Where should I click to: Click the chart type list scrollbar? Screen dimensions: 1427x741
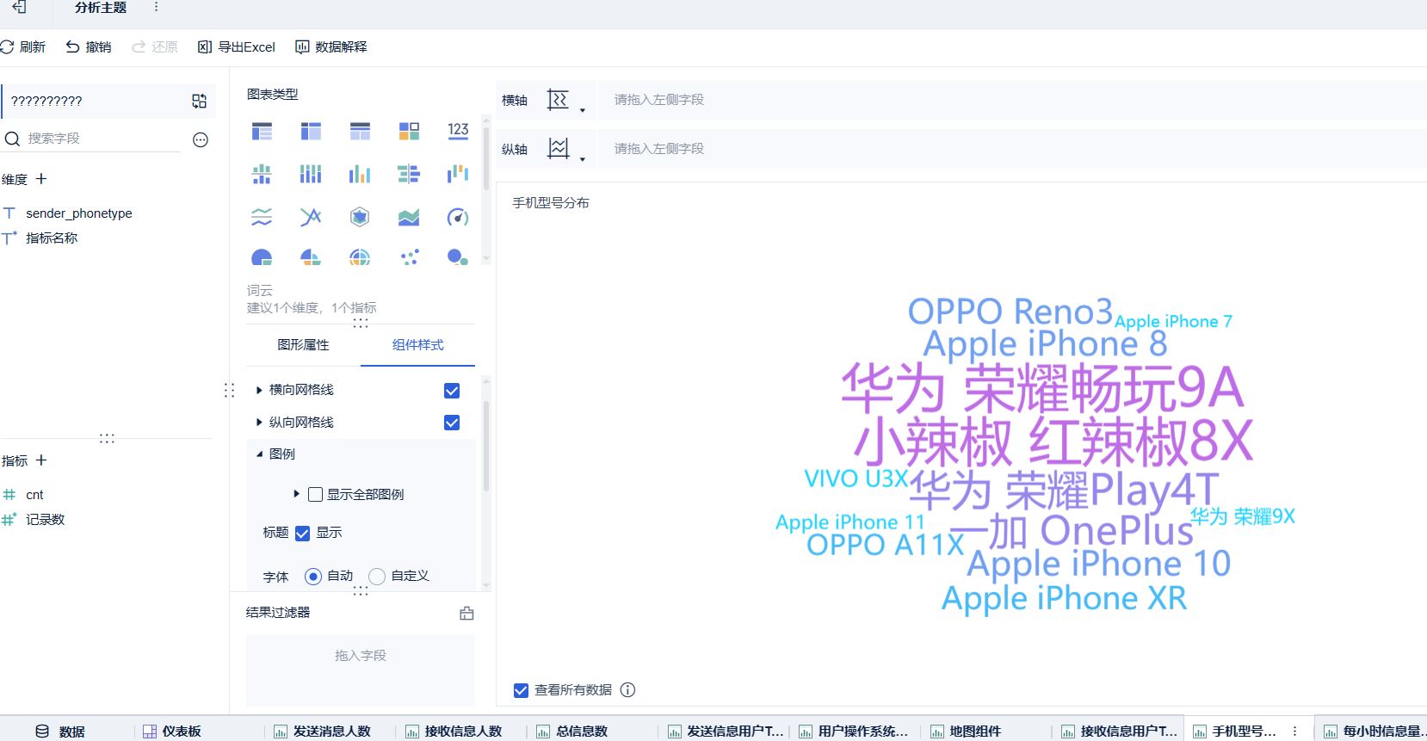[486, 159]
